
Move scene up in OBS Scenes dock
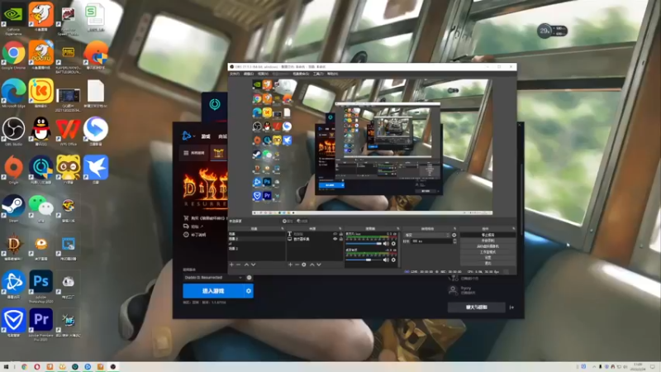coord(246,265)
